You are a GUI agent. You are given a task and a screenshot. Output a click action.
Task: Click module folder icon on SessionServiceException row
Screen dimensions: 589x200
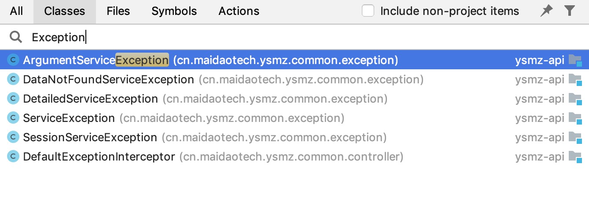575,137
